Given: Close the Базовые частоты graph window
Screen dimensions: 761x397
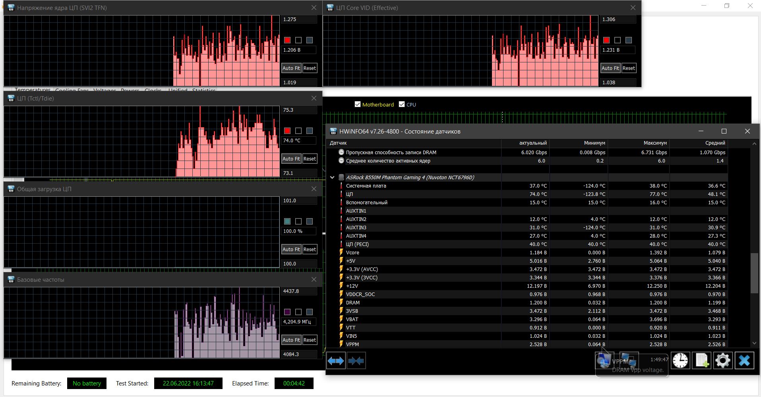Looking at the screenshot, I should click(314, 279).
